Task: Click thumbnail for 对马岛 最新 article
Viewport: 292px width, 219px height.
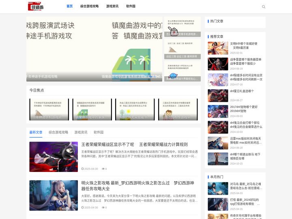Action: pyautogui.click(x=218, y=189)
